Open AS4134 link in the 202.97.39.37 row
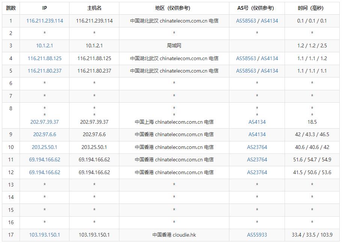The height and width of the screenshot is (243, 342). click(257, 122)
